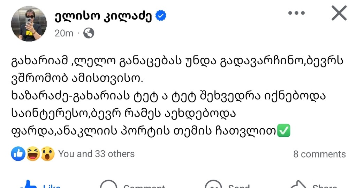Close the post with the X button
357x188 pixels.
pyautogui.click(x=339, y=13)
